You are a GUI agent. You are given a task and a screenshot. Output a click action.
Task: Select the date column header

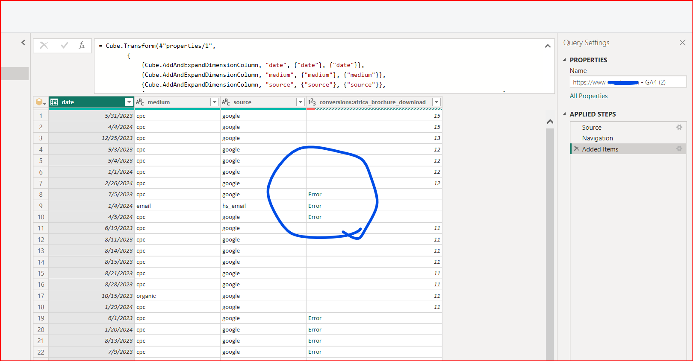tap(91, 102)
